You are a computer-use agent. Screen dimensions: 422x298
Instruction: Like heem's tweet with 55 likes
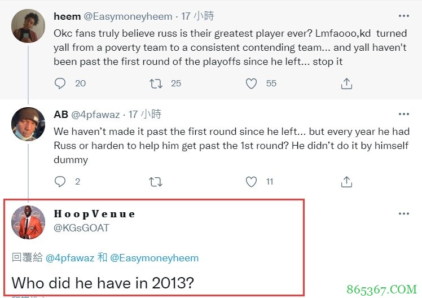coord(252,84)
